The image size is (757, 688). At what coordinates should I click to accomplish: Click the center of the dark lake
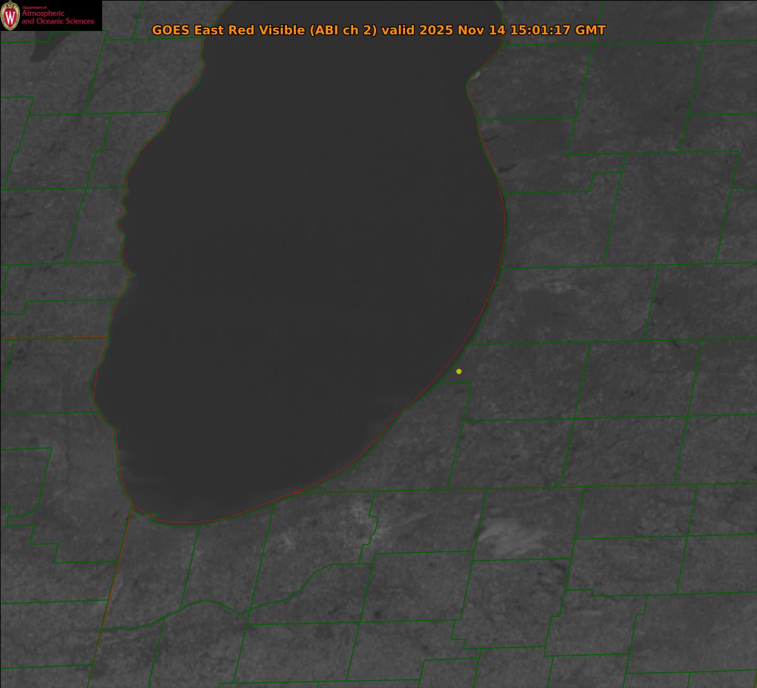point(303,271)
